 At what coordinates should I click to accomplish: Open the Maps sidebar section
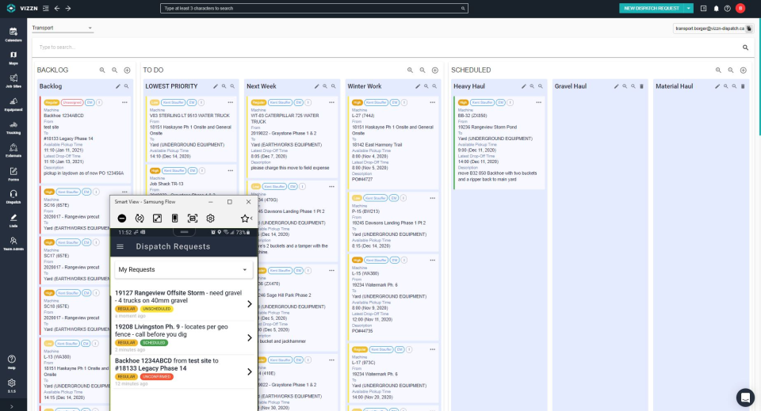click(13, 58)
